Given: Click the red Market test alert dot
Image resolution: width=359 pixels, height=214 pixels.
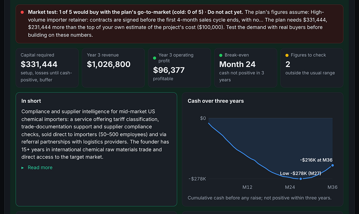Looking at the screenshot, I should (x=22, y=12).
